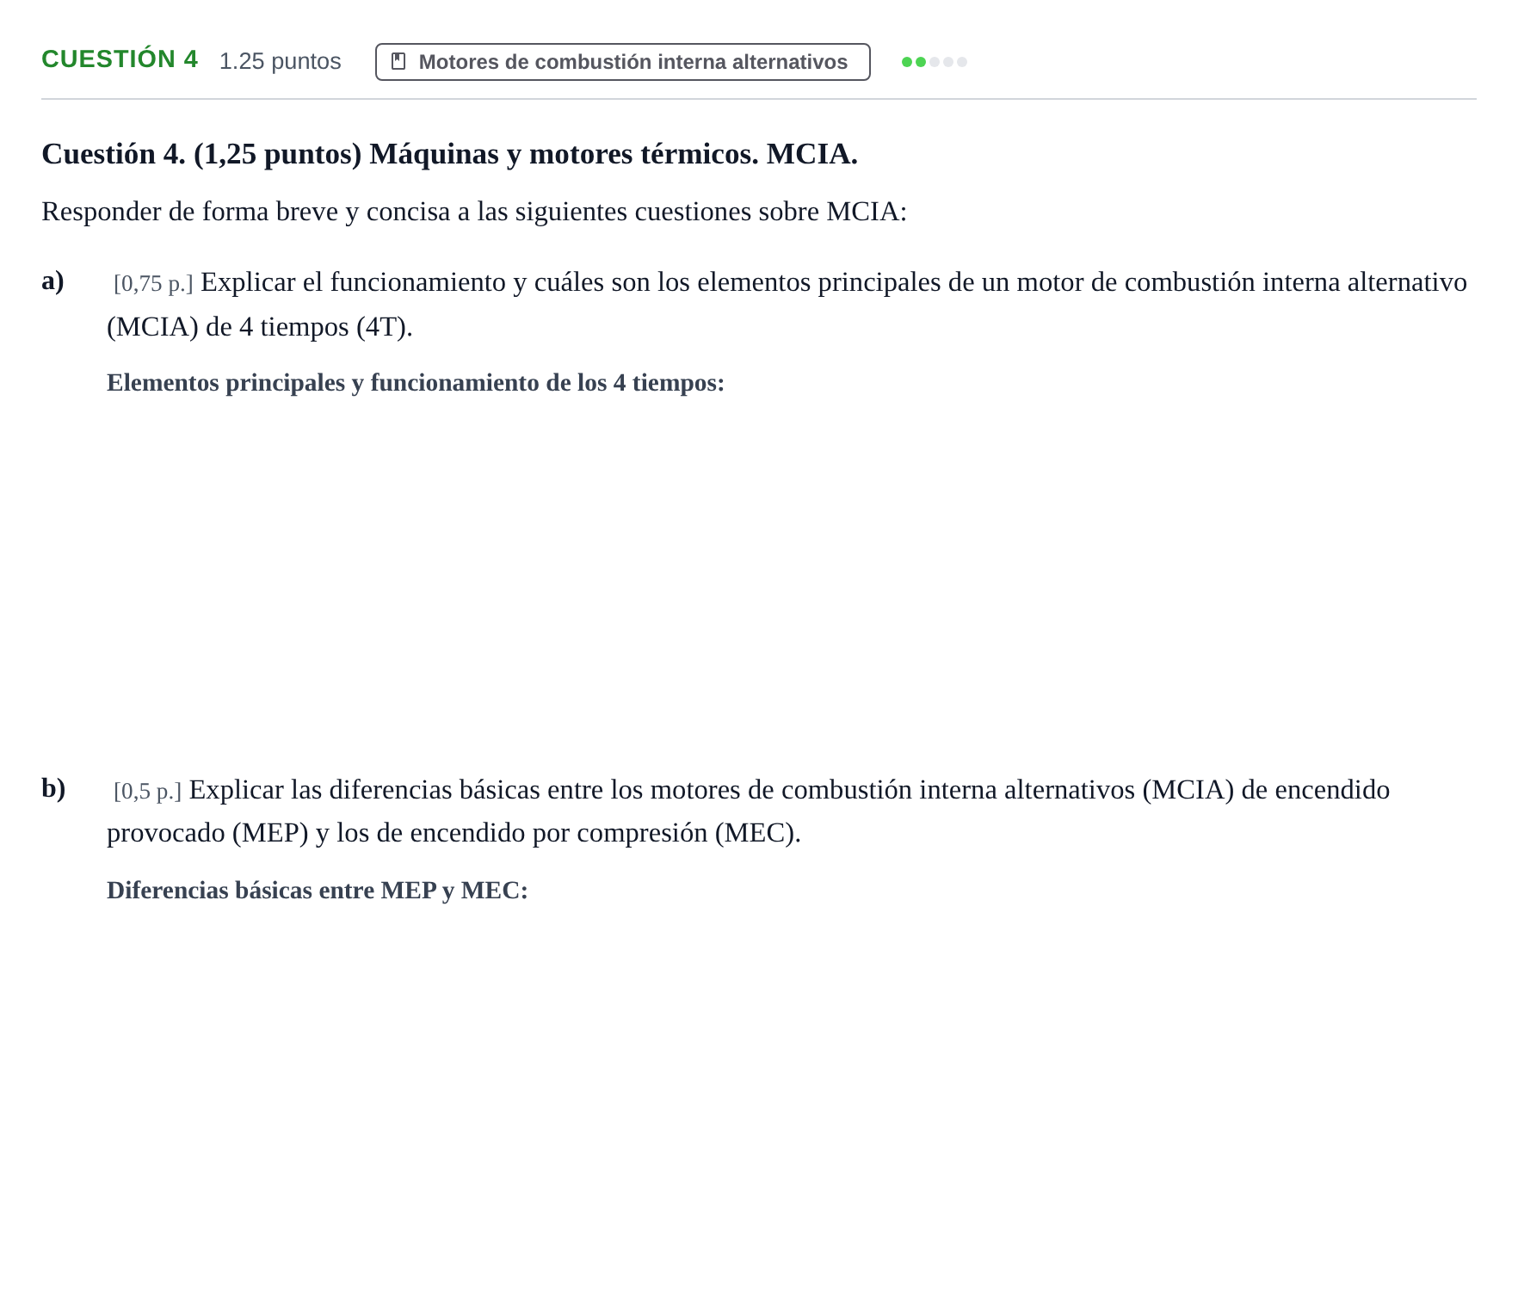The width and height of the screenshot is (1518, 1289).
Task: Open the 'Motores de combustión interna alternativos' tag
Action: [622, 62]
